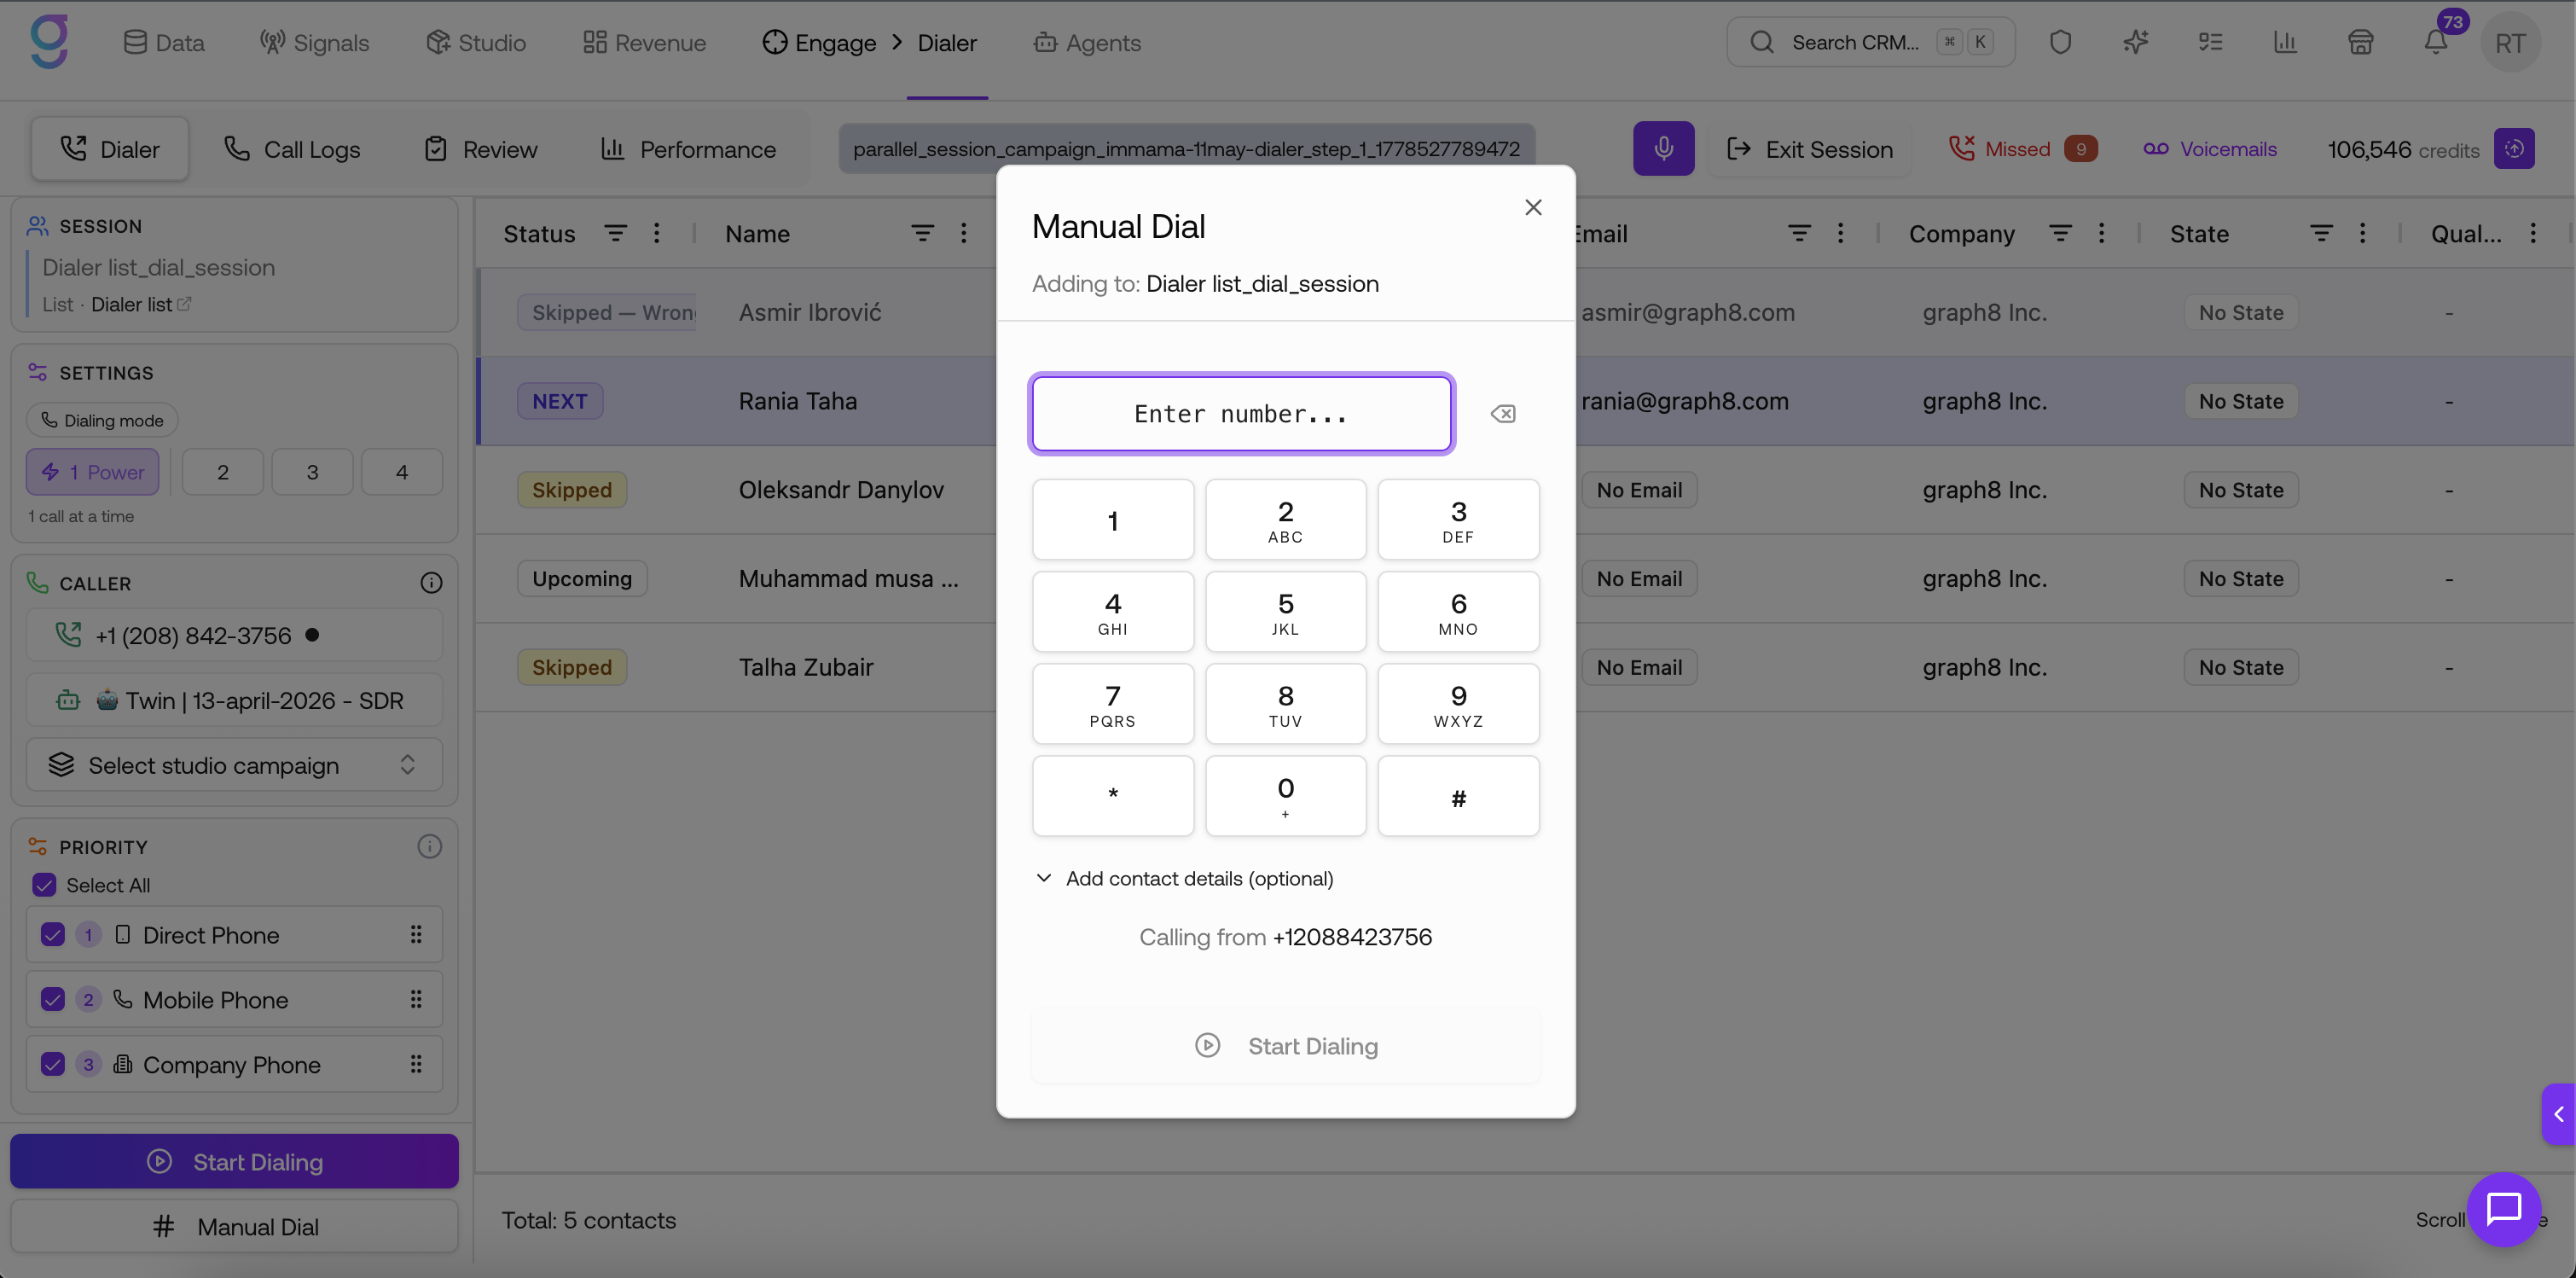Toggle the Select All checkbox

click(44, 885)
